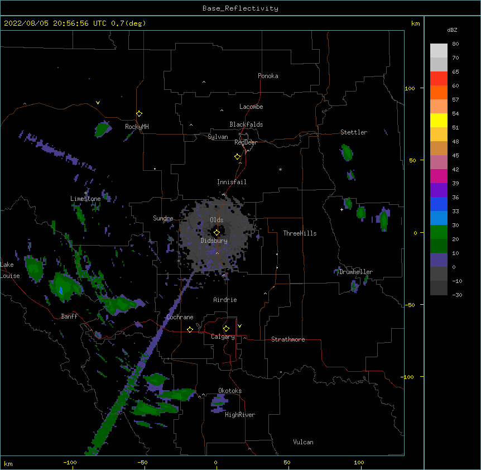This screenshot has height=470, width=481.
Task: Click the green echo cell below Stettler
Action: click(x=347, y=152)
